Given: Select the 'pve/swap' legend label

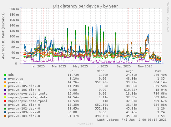Looking at the screenshot, I should [x=16, y=79].
